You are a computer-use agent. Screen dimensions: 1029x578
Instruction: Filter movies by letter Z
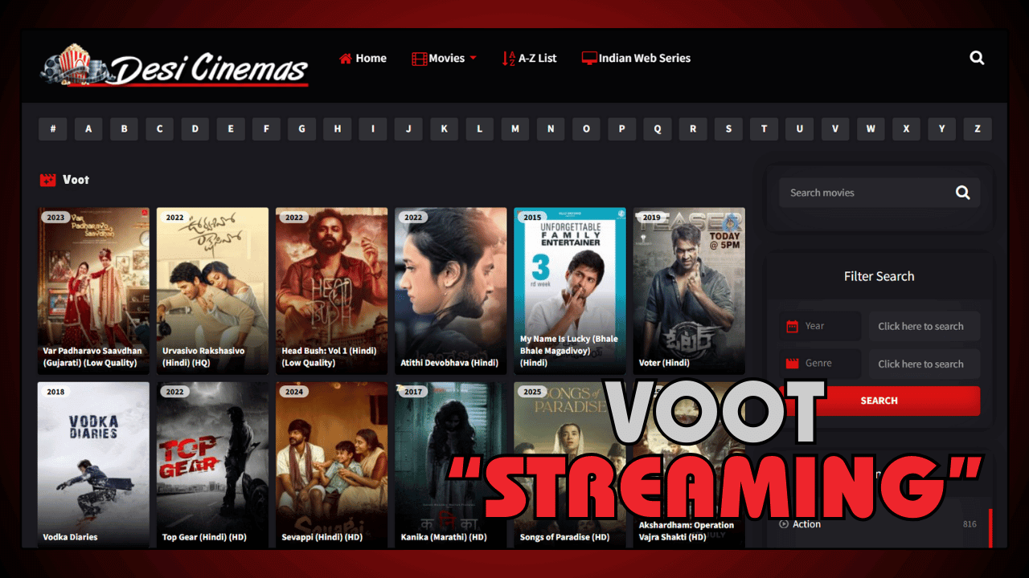pos(978,129)
